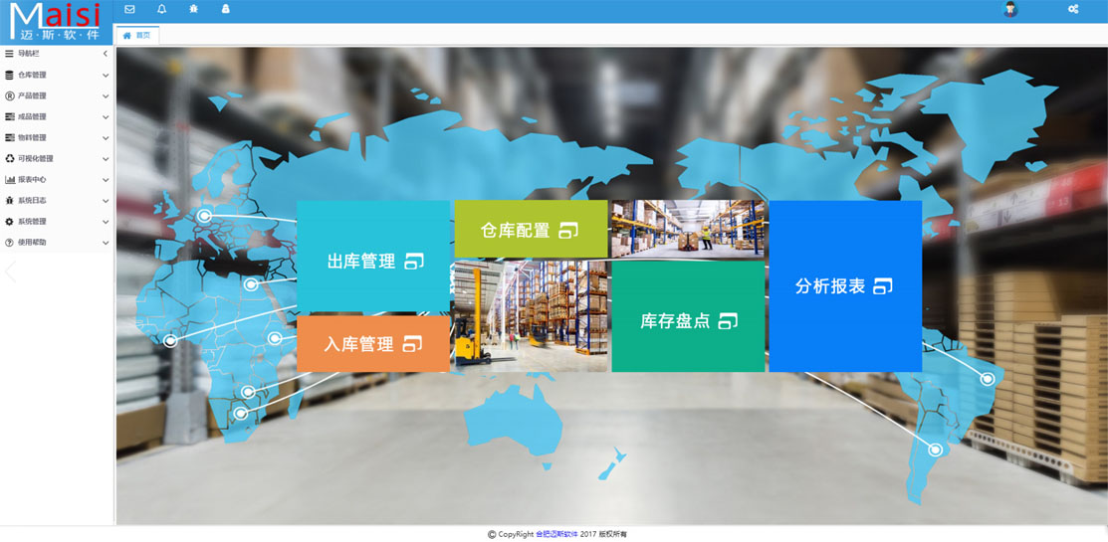Viewport: 1108px width, 542px height.
Task: Expand the 产品管理 menu chevron
Action: tap(105, 96)
